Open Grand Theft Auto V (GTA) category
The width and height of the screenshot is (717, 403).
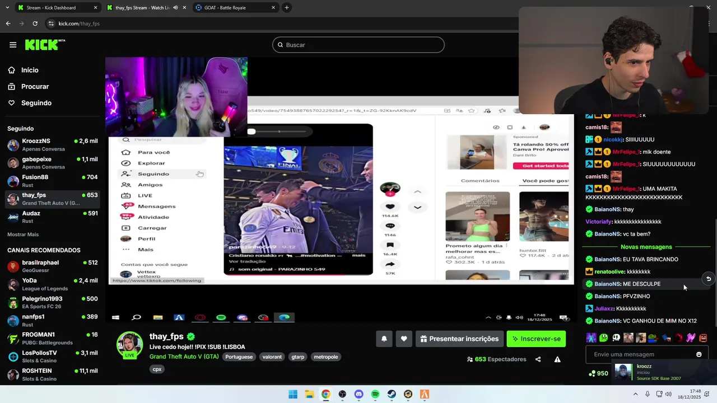(184, 357)
